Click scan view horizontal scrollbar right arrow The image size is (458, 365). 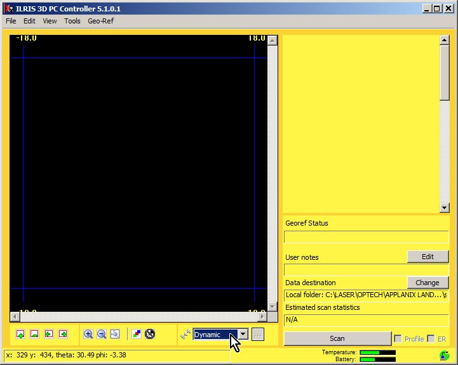point(262,316)
